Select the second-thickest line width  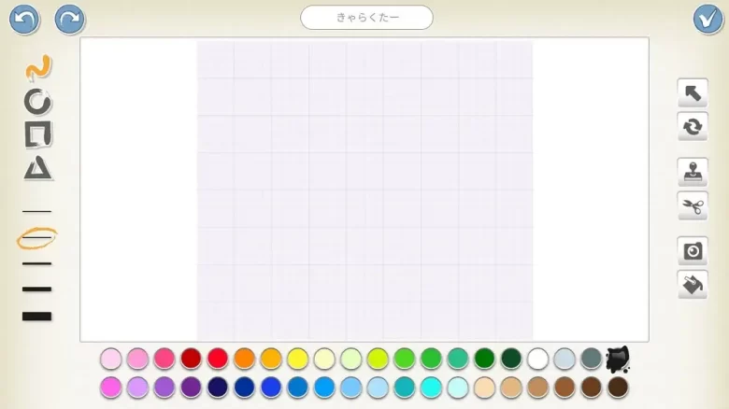coord(37,289)
